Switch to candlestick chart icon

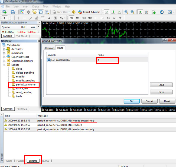point(113,12)
